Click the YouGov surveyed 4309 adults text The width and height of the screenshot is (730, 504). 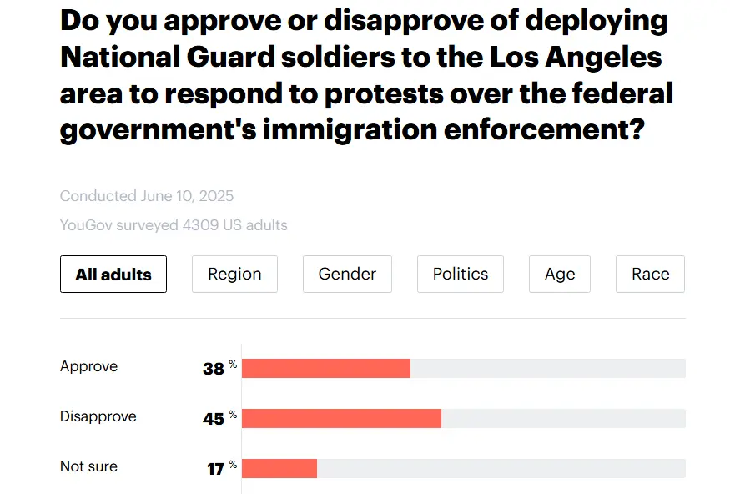[174, 225]
